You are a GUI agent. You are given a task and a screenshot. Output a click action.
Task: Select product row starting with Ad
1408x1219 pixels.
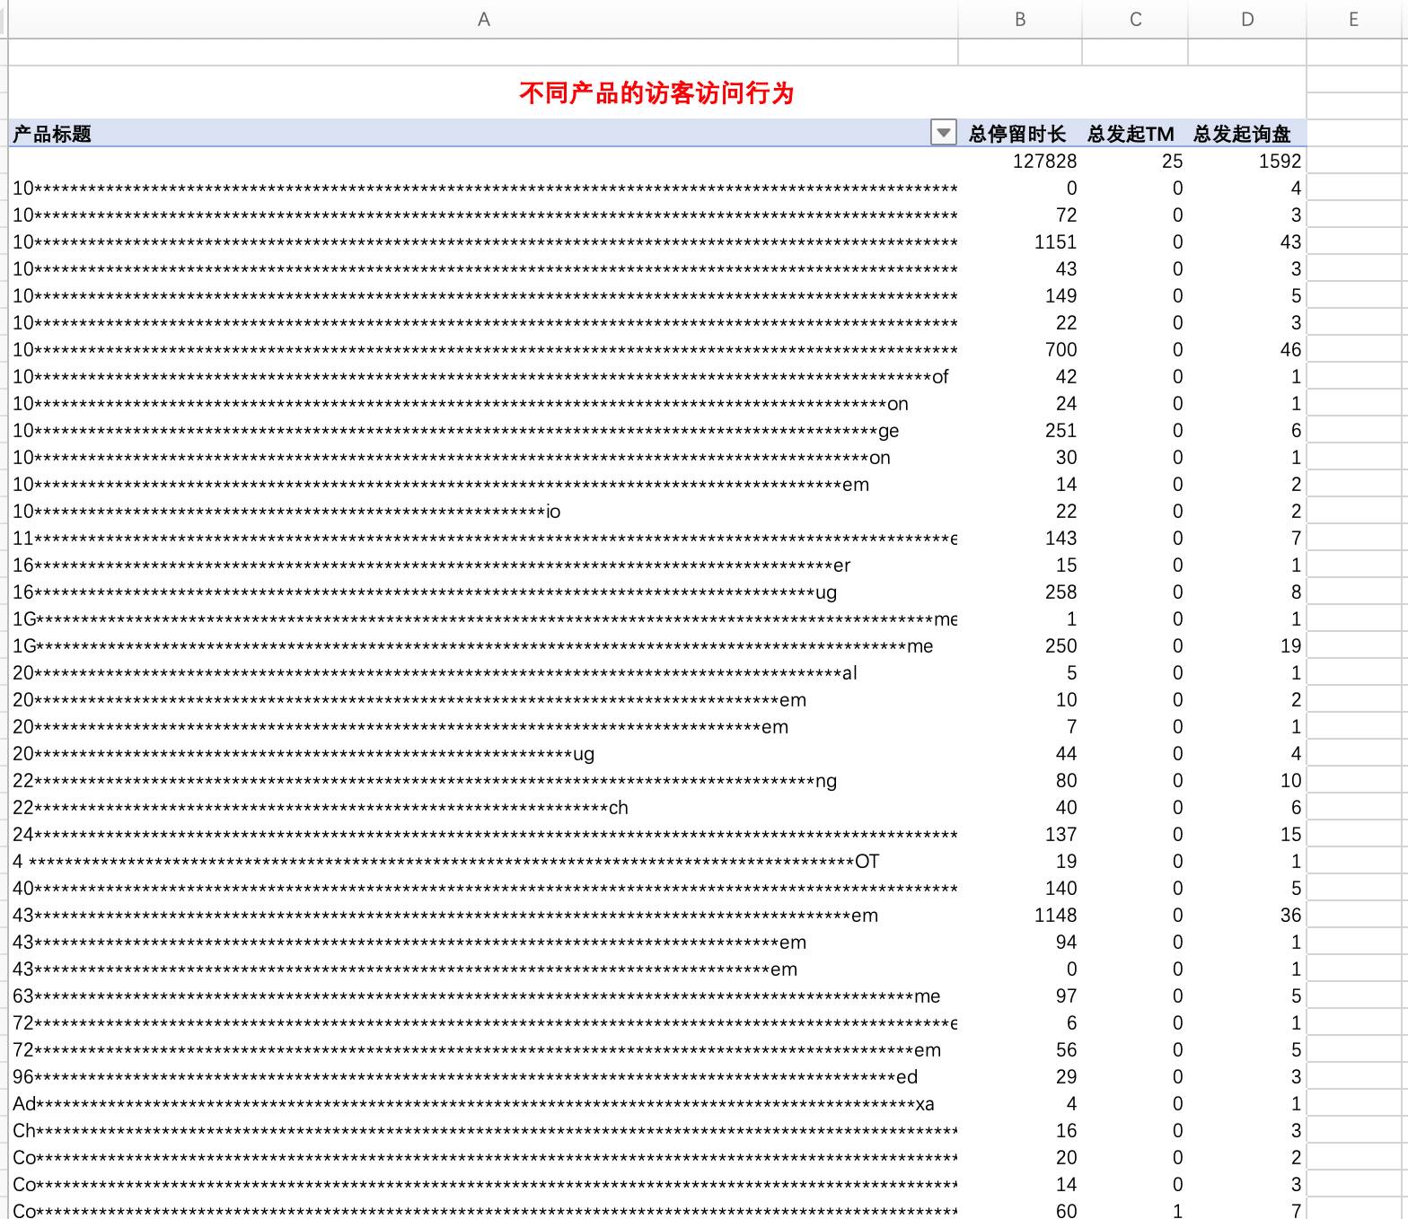coord(483,1103)
